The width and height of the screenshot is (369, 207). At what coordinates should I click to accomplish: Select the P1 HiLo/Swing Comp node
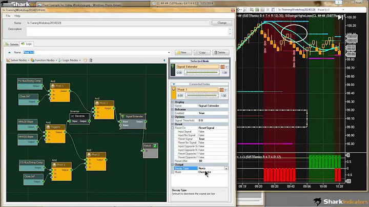pos(30,84)
